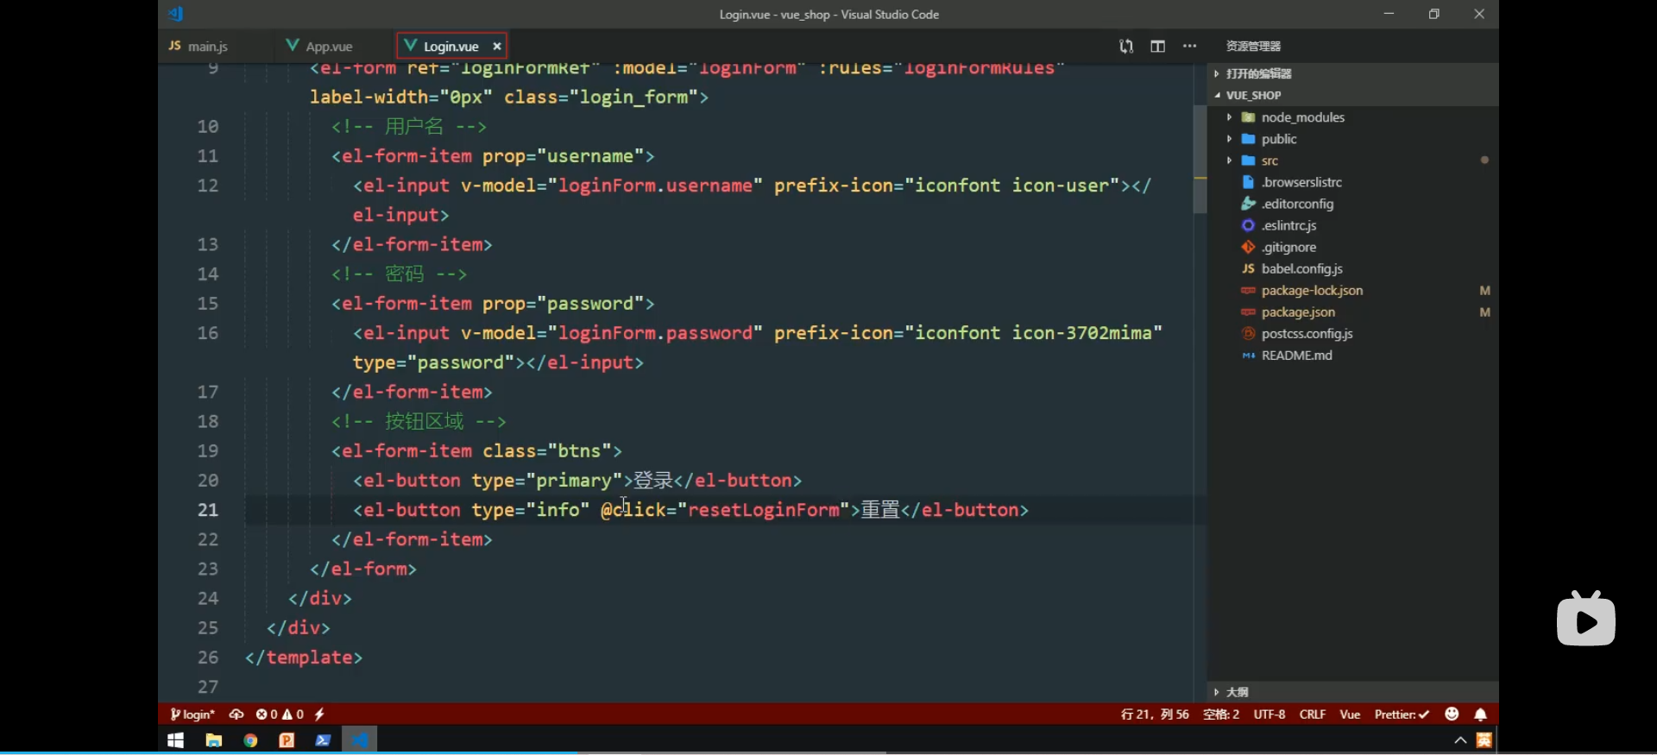This screenshot has height=755, width=1657.
Task: Open the README.md file
Action: pyautogui.click(x=1296, y=355)
